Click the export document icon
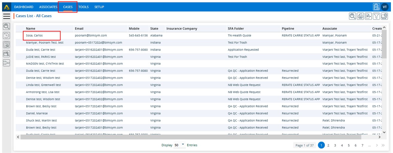 click(x=368, y=16)
